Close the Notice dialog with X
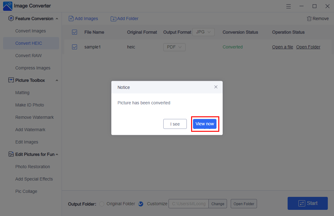334x216 pixels. pyautogui.click(x=216, y=87)
